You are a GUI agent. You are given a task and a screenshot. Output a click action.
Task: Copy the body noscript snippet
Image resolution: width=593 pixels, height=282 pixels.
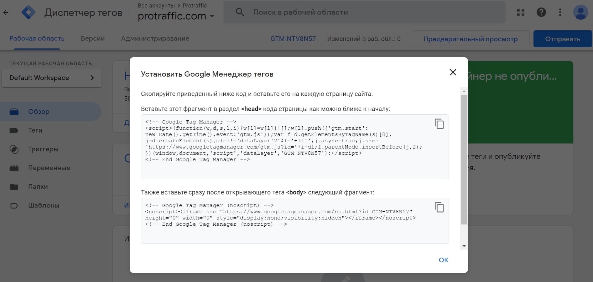[439, 207]
